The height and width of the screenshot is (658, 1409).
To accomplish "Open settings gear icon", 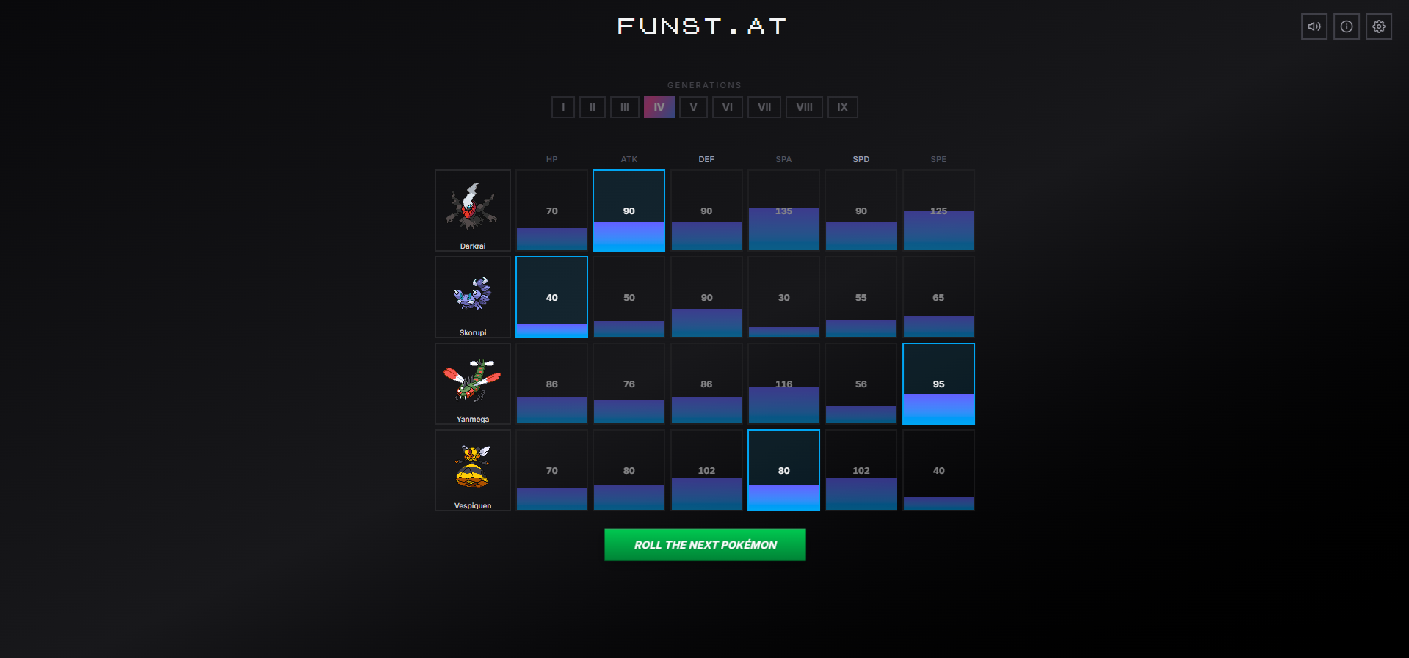I will [x=1378, y=26].
